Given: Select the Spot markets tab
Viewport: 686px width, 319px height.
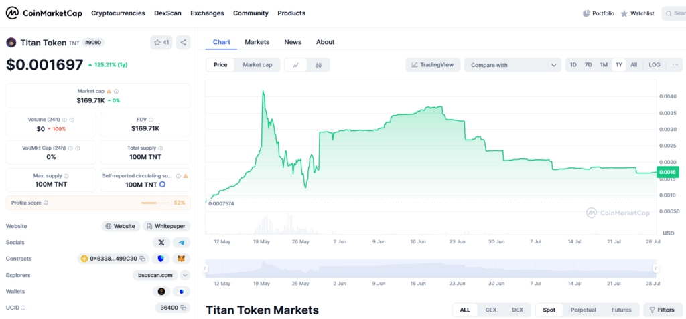Looking at the screenshot, I should tap(549, 310).
